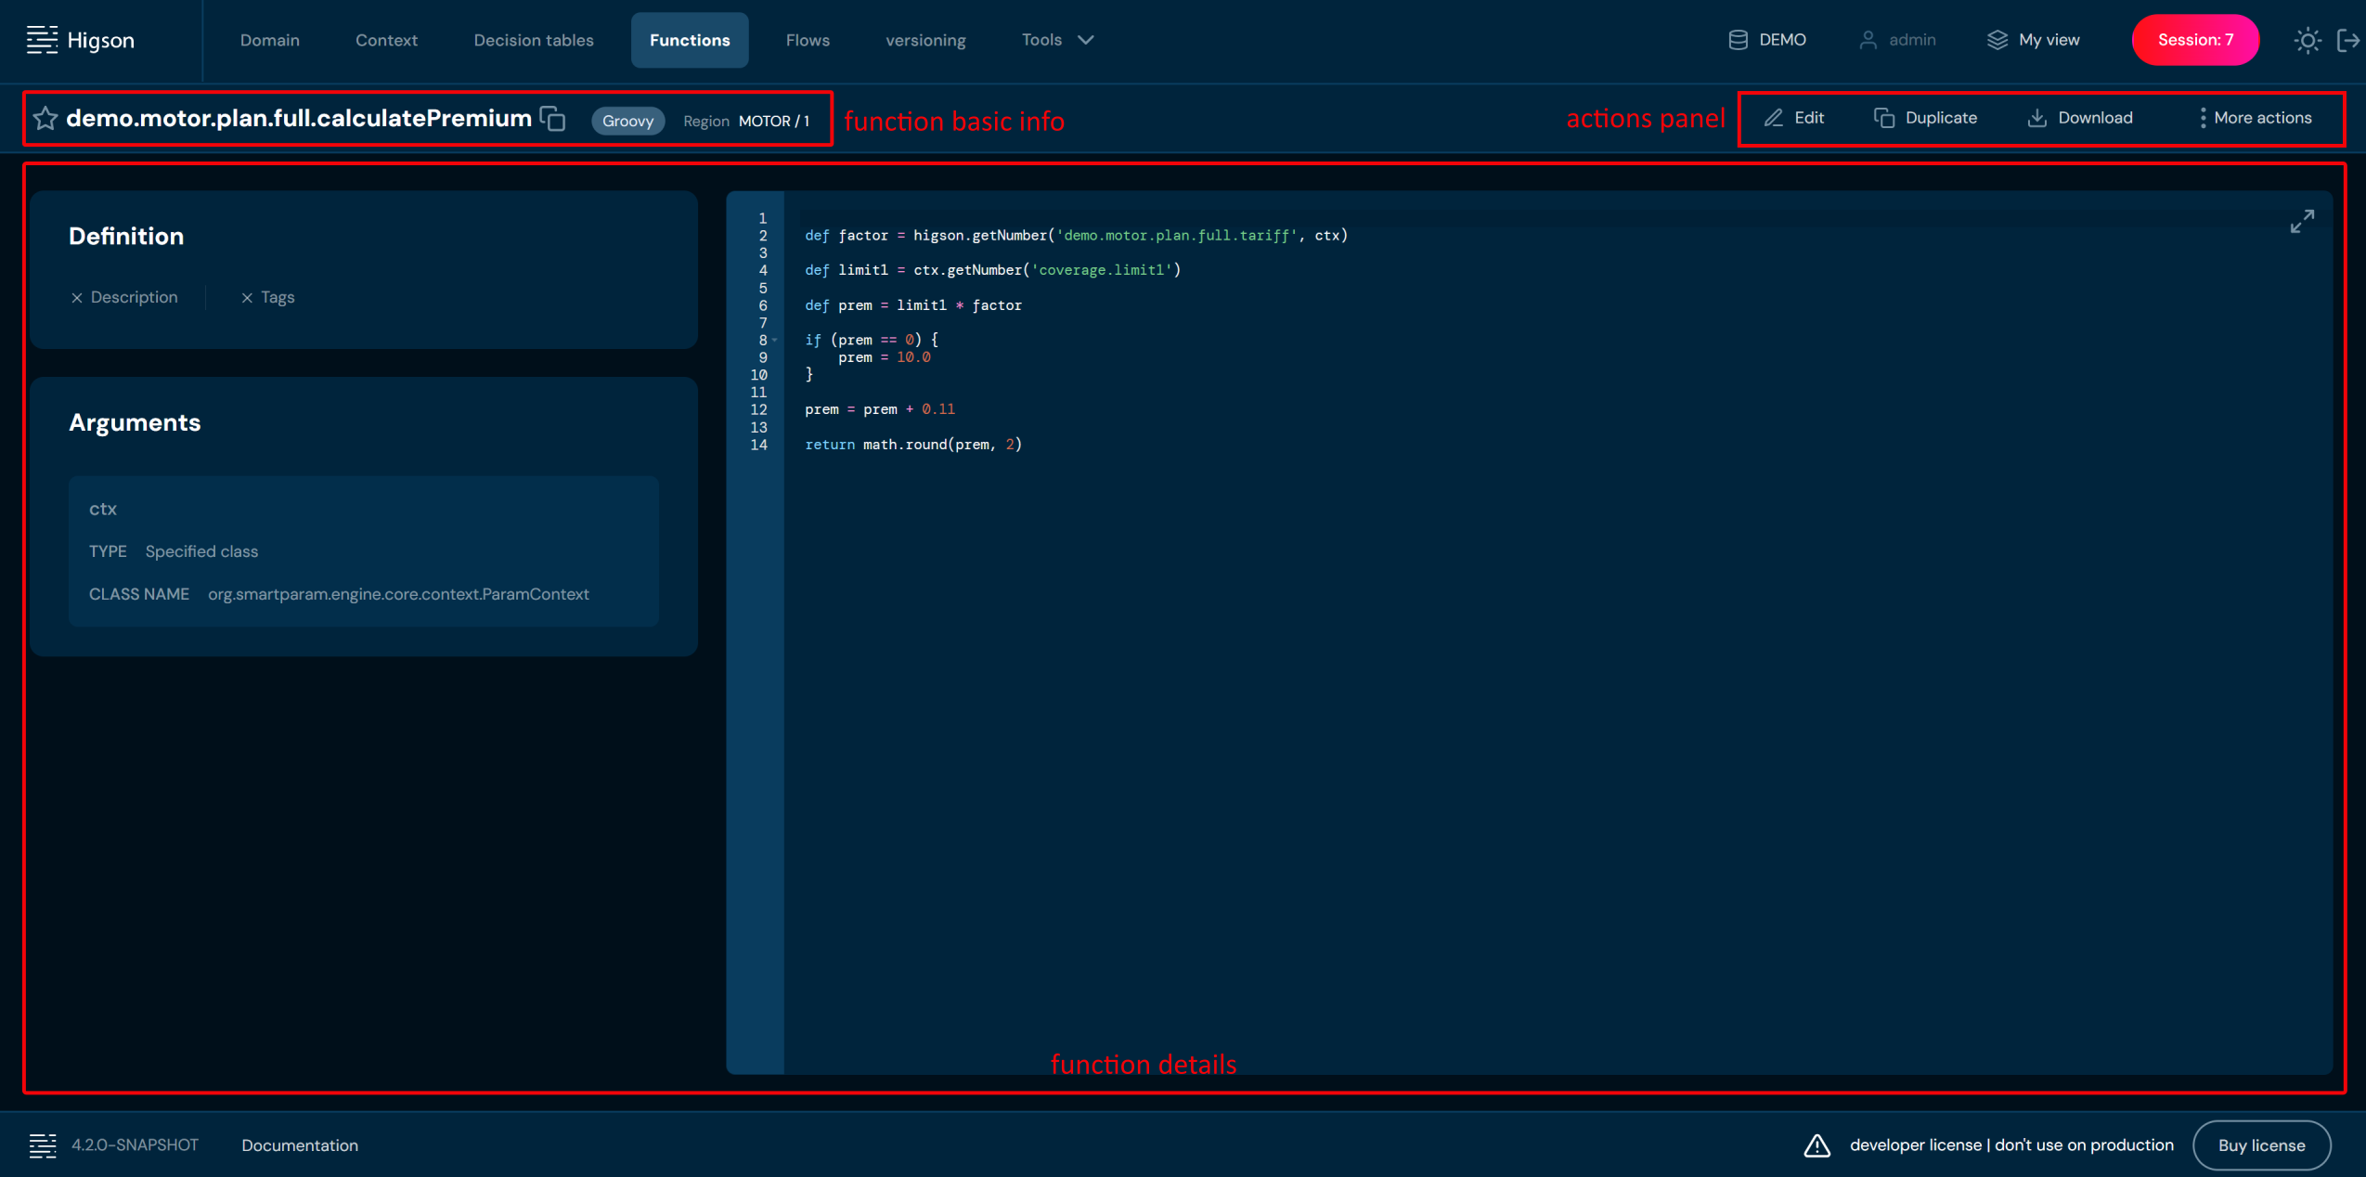Open the Flows tab
Image resolution: width=2366 pixels, height=1177 pixels.
pyautogui.click(x=807, y=40)
